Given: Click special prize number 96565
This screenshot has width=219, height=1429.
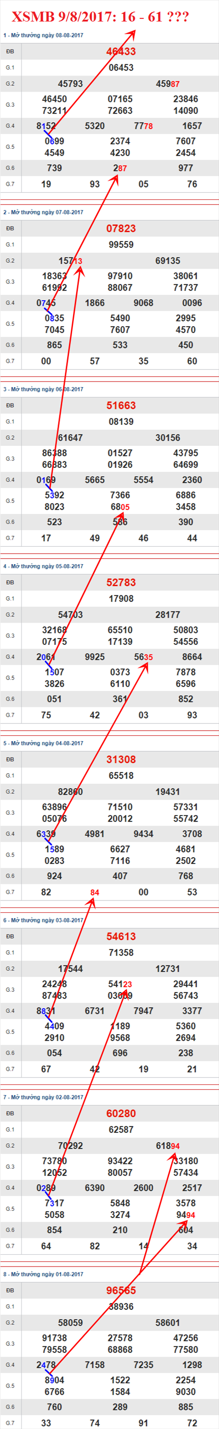Looking at the screenshot, I should coord(121,1290).
